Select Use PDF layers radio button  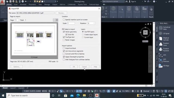pyautogui.click(x=83, y=32)
